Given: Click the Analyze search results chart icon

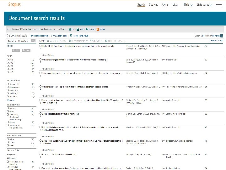Looking at the screenshot, I should pyautogui.click(x=71, y=36).
